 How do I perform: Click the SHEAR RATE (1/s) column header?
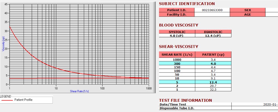tap(177, 55)
